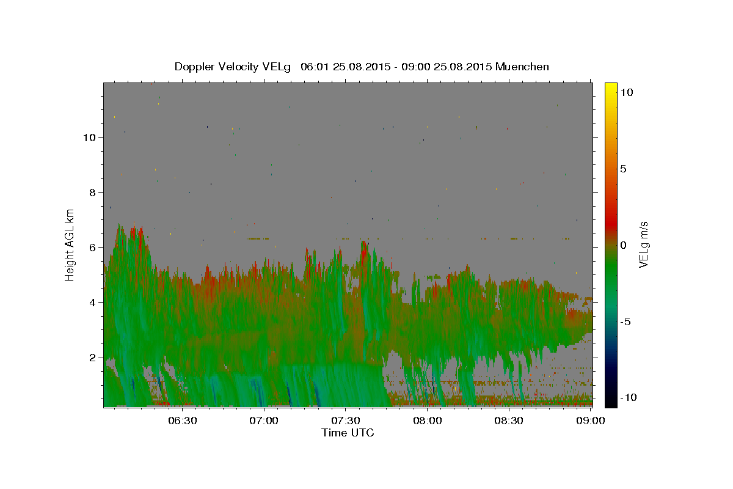
Task: Click the colorbar value 0 label
Action: tap(624, 245)
